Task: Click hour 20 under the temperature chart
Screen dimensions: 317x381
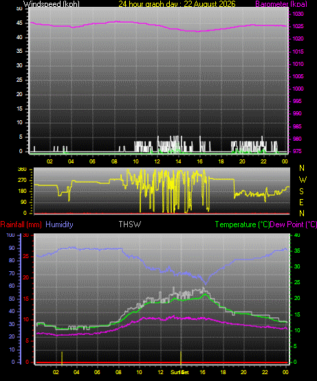Action: tap(243, 372)
